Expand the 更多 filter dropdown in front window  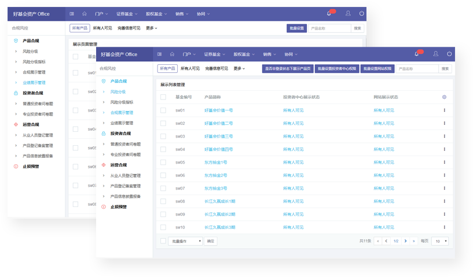(x=239, y=68)
